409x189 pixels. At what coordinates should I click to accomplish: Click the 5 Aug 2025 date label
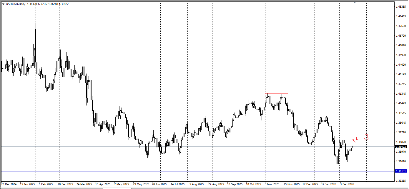(x=197, y=185)
